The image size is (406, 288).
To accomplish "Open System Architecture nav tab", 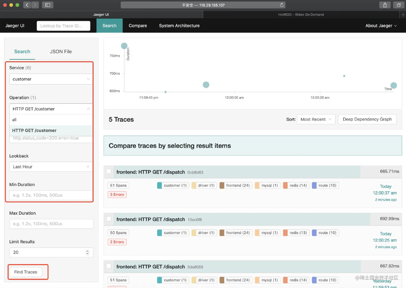I will 179,26.
